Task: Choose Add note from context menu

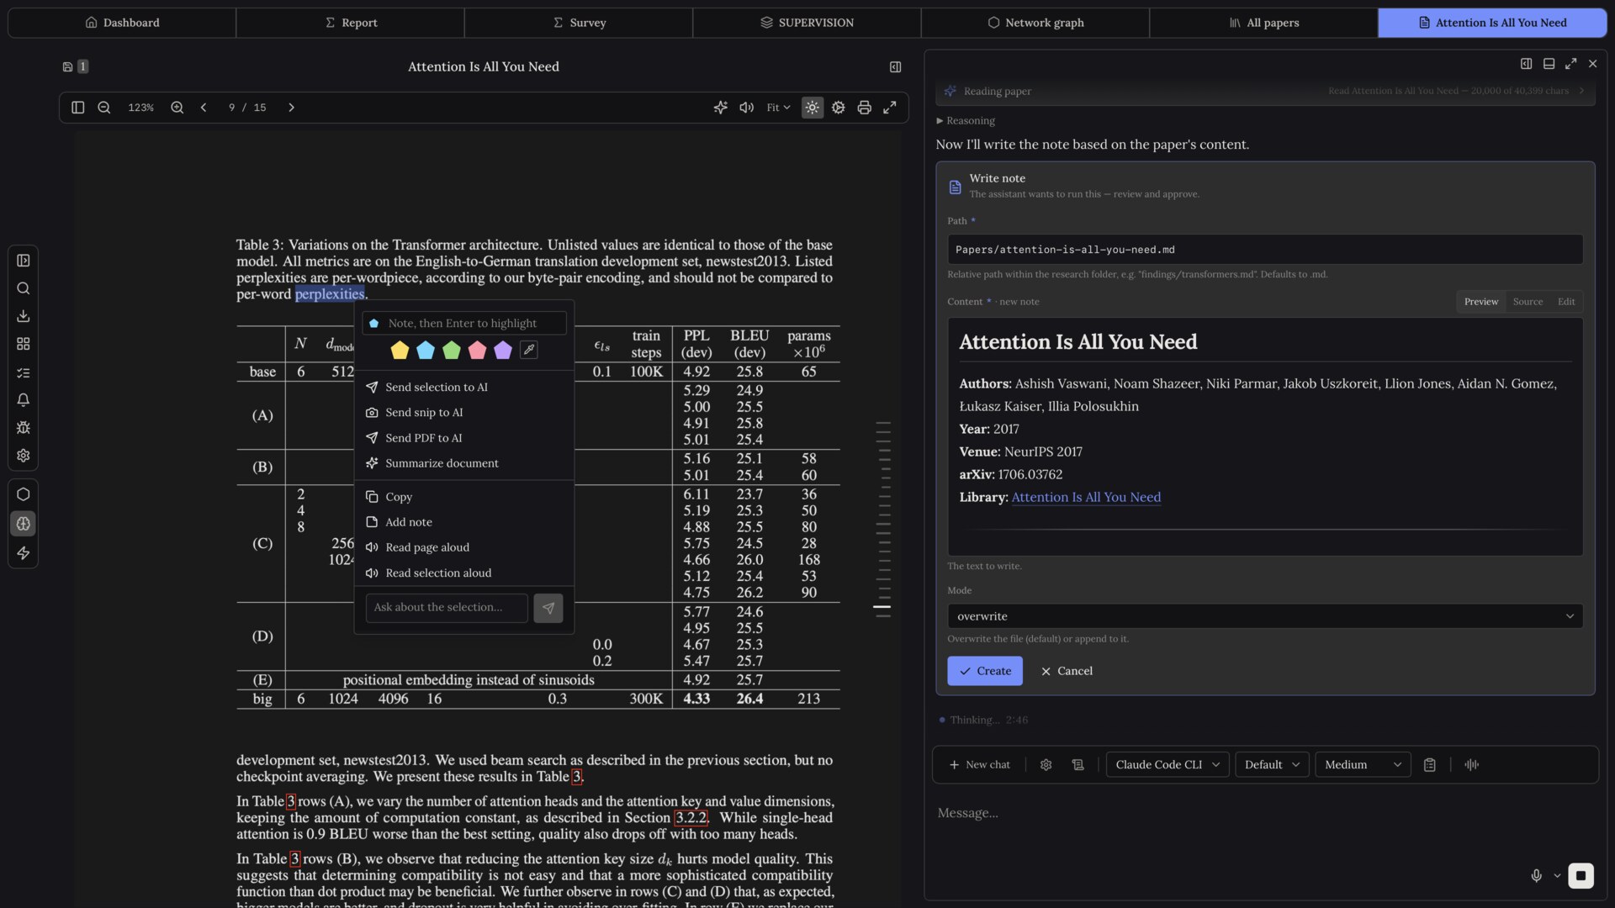Action: tap(464, 522)
